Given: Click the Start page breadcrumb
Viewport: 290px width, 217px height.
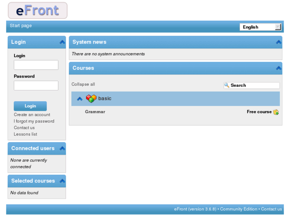Looking at the screenshot, I should [x=21, y=25].
